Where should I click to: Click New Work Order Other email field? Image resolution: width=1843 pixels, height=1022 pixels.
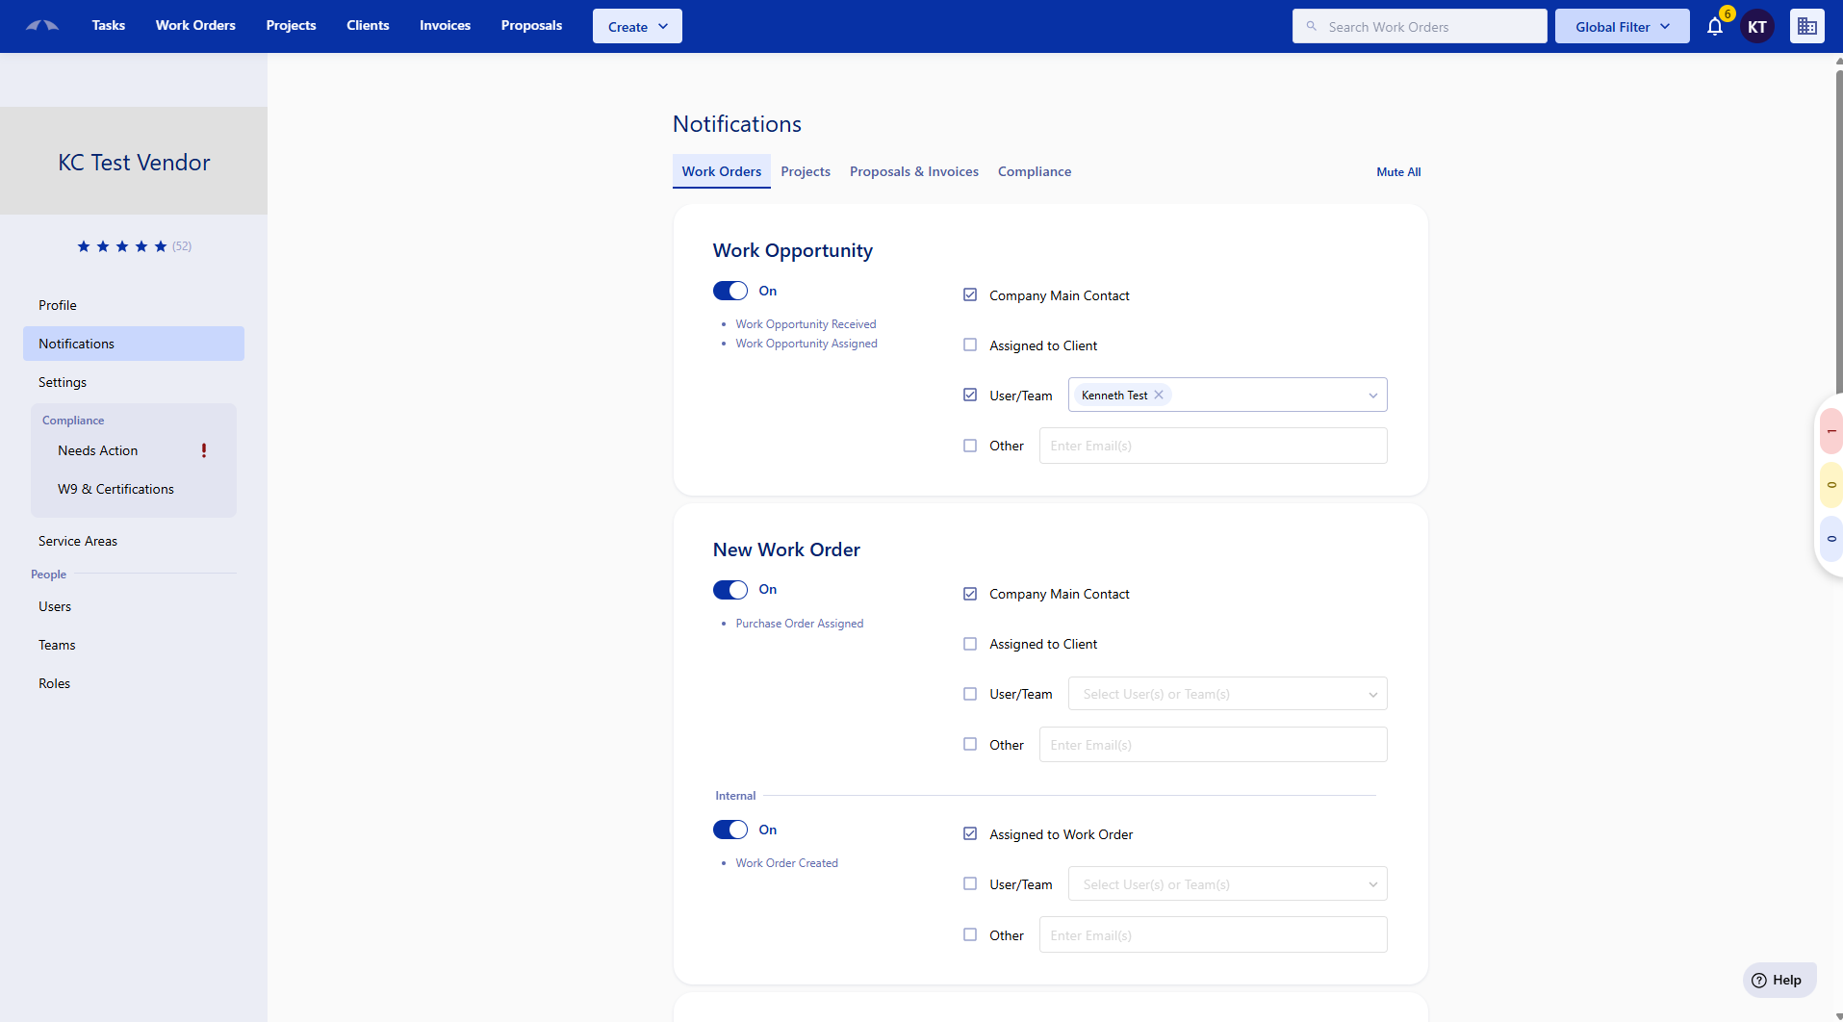(x=1213, y=745)
